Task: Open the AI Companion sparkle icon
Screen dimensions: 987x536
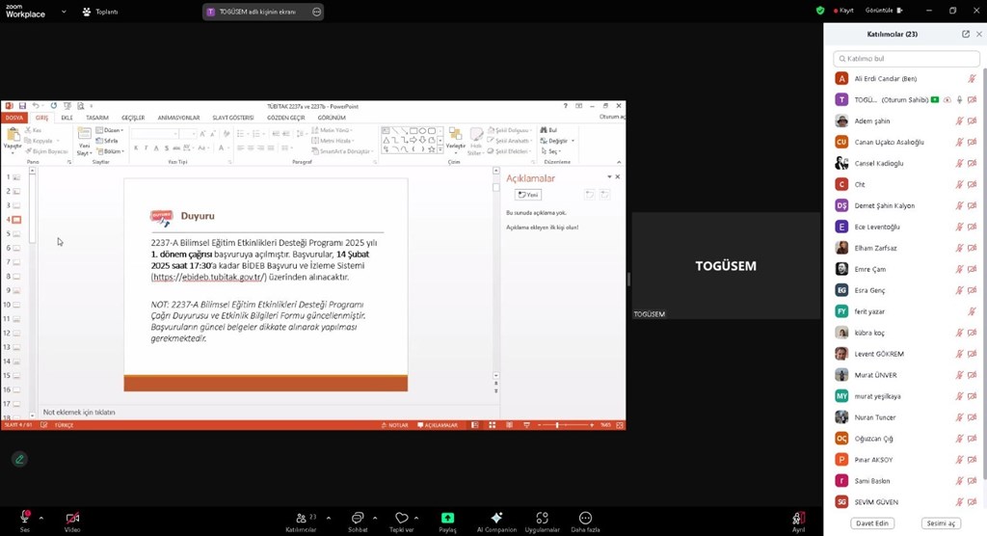Action: 496,518
